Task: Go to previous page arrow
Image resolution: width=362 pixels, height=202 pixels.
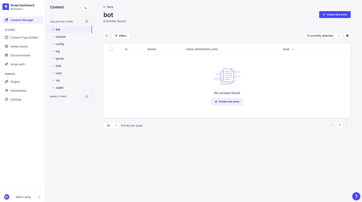Action: 332,125
